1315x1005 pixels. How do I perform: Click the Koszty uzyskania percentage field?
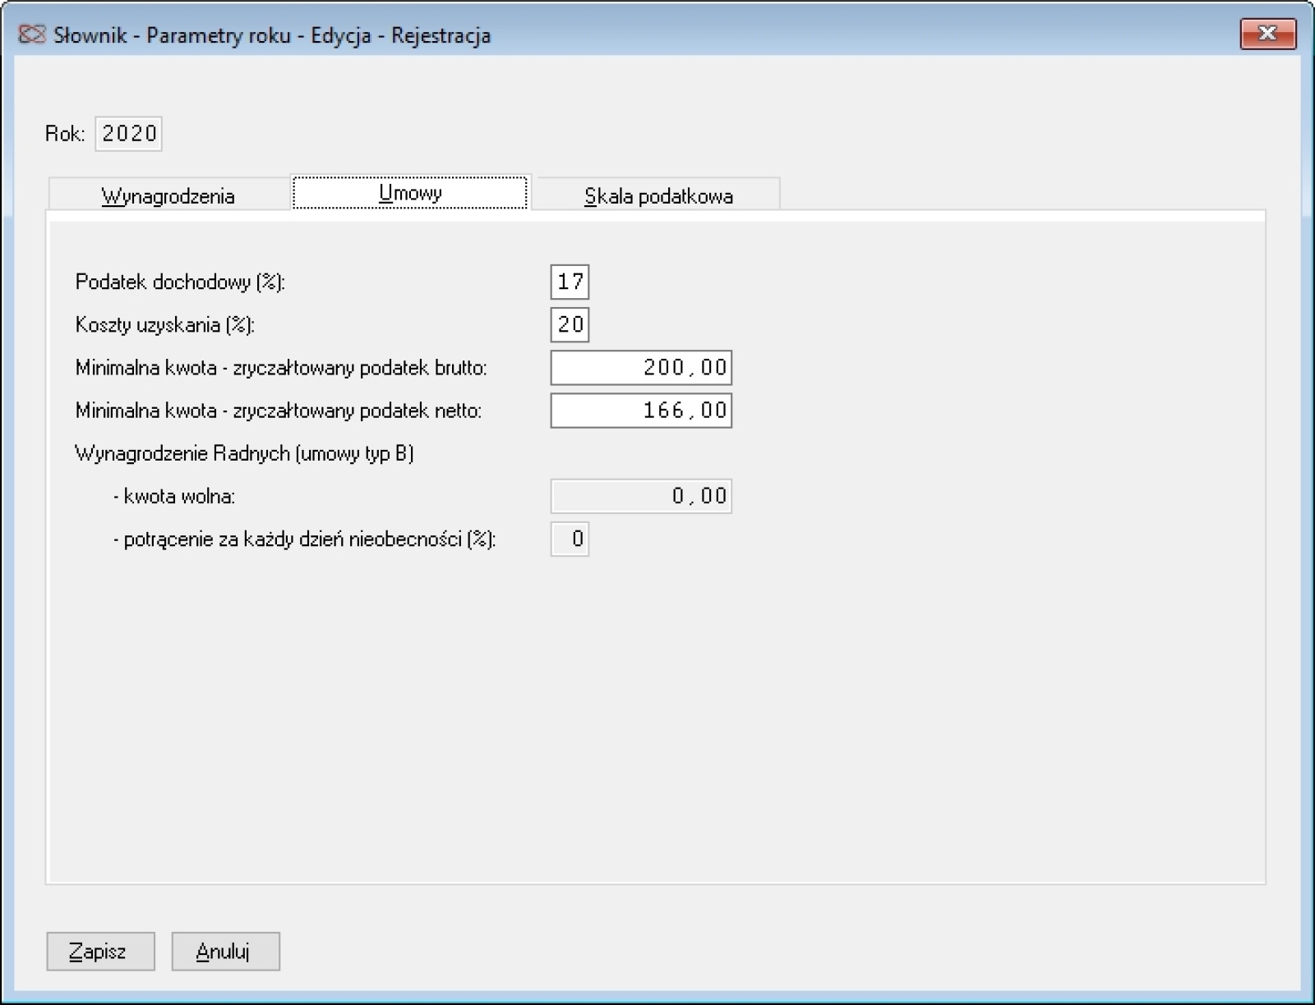click(x=570, y=324)
